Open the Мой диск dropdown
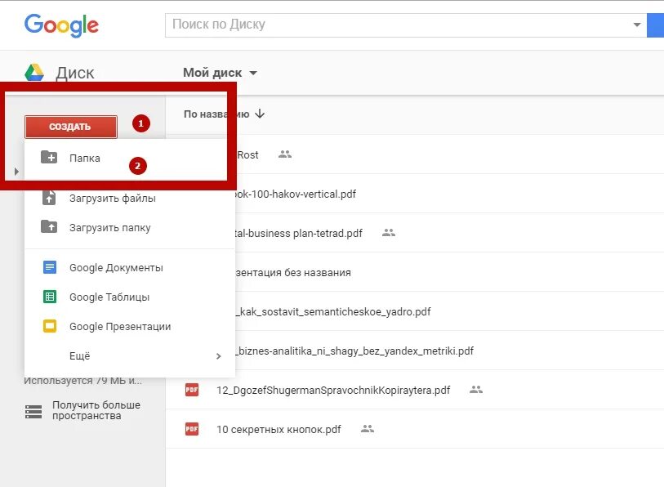The image size is (664, 487). (x=221, y=73)
